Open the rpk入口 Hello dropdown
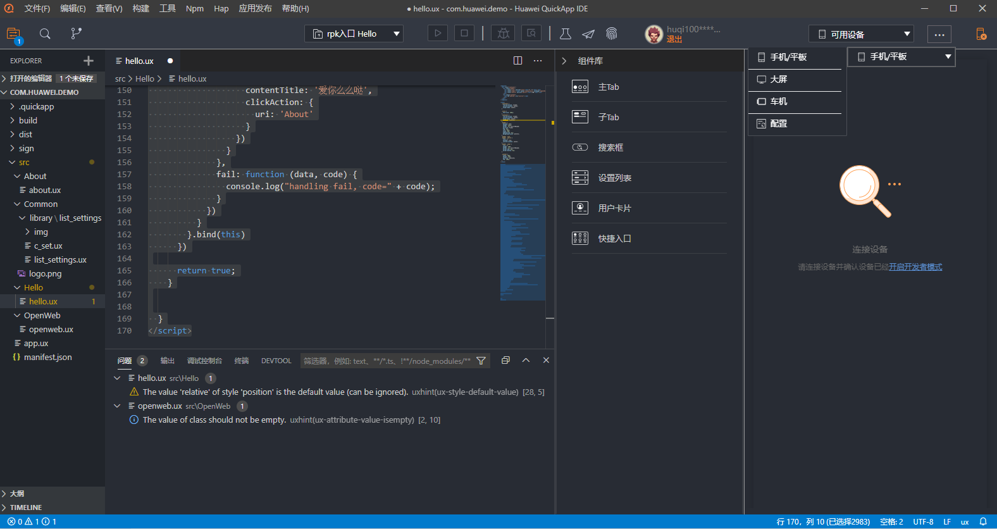Screen dimensions: 997x529 [354, 34]
